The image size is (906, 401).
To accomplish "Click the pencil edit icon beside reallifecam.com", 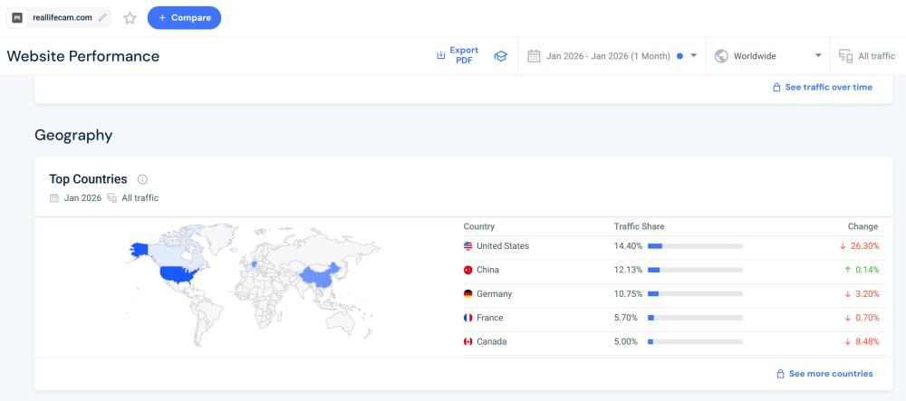I will click(x=102, y=17).
